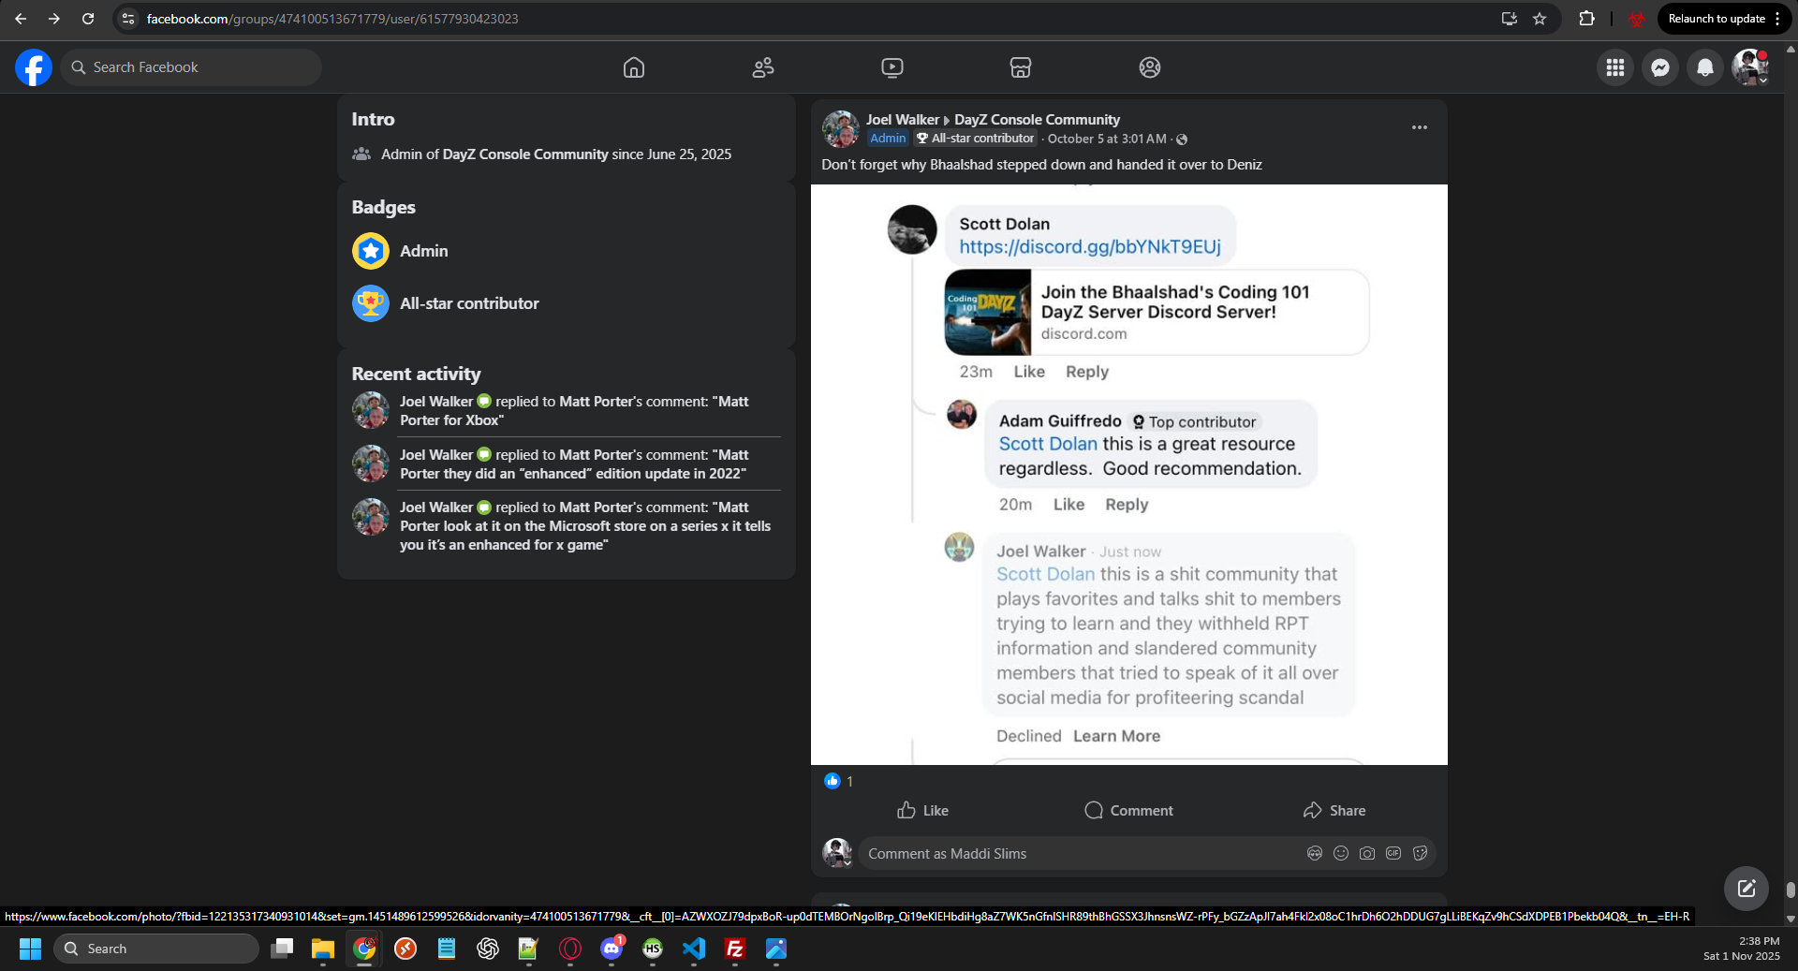Open avatar sticker picker in comment box
The image size is (1798, 971).
tap(1315, 853)
